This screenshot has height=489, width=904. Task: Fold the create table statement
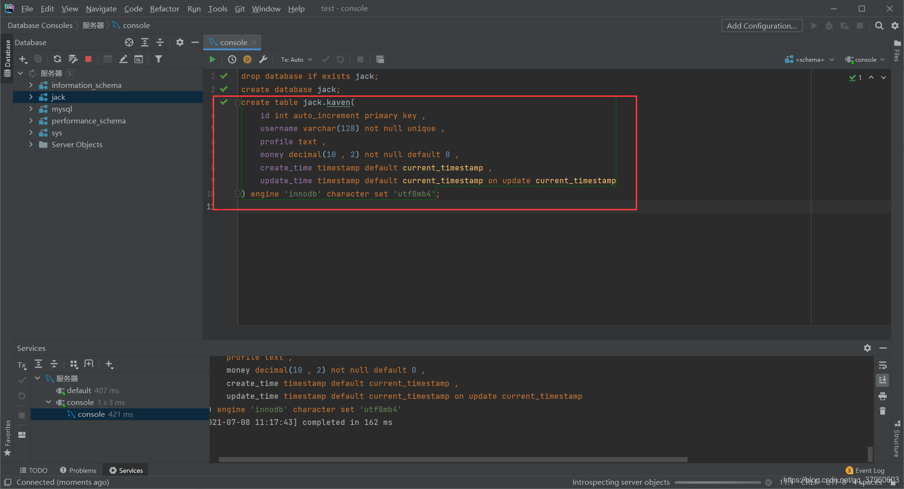(237, 103)
